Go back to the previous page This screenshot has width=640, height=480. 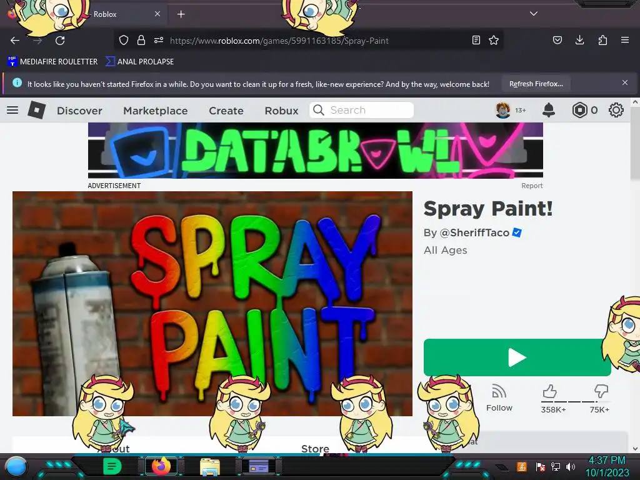(x=15, y=41)
